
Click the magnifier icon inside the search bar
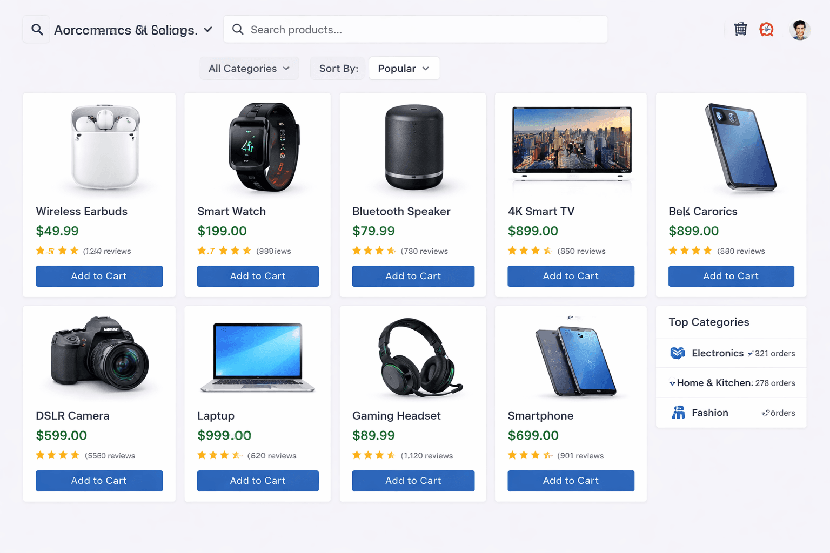238,29
